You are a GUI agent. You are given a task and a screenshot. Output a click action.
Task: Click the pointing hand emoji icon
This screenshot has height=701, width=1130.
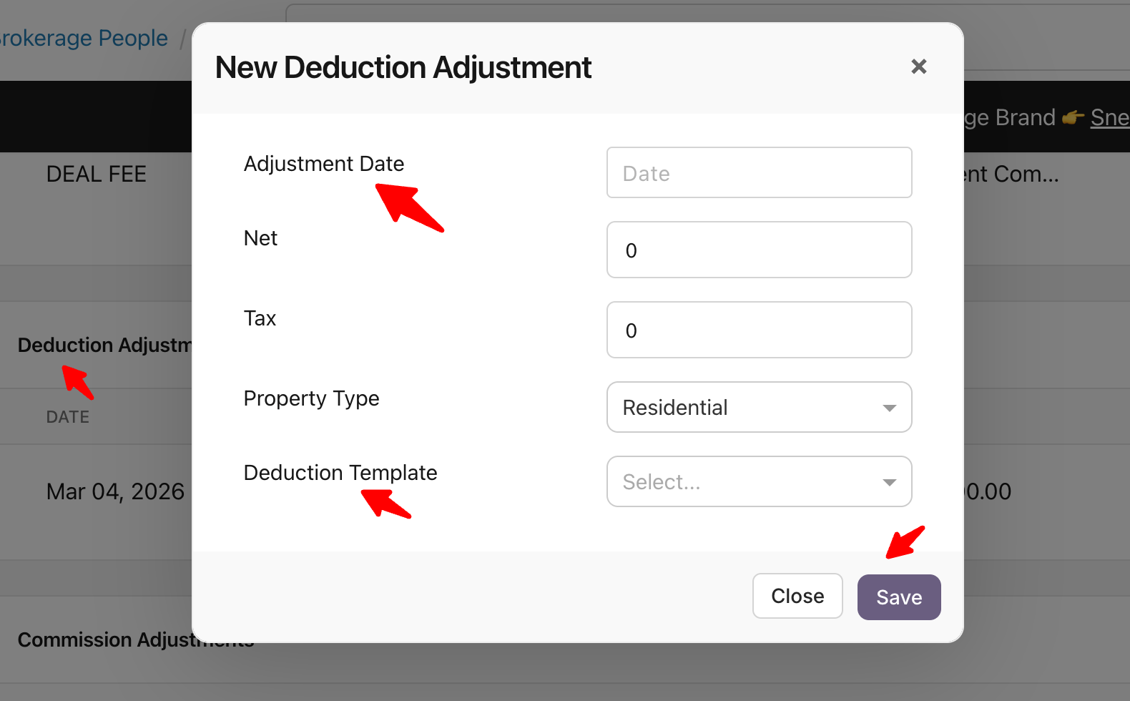(1073, 118)
